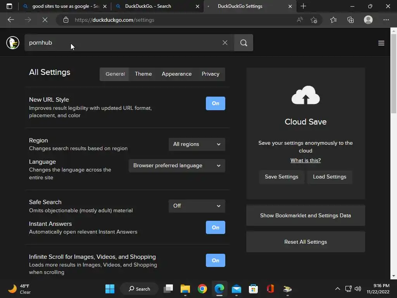
Task: Click Show Bookmarklet and Settings Data
Action: [x=306, y=215]
